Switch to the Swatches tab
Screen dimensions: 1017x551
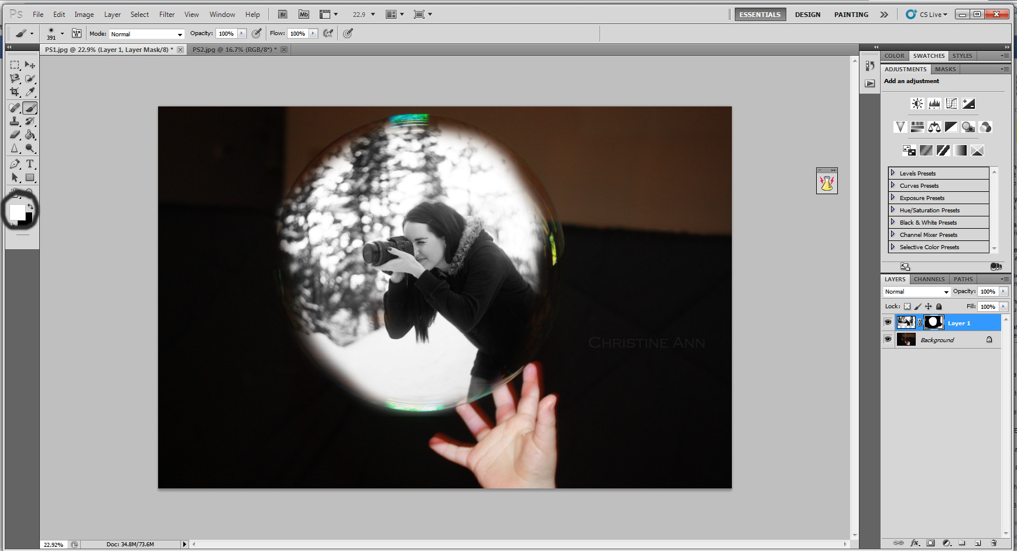tap(929, 56)
